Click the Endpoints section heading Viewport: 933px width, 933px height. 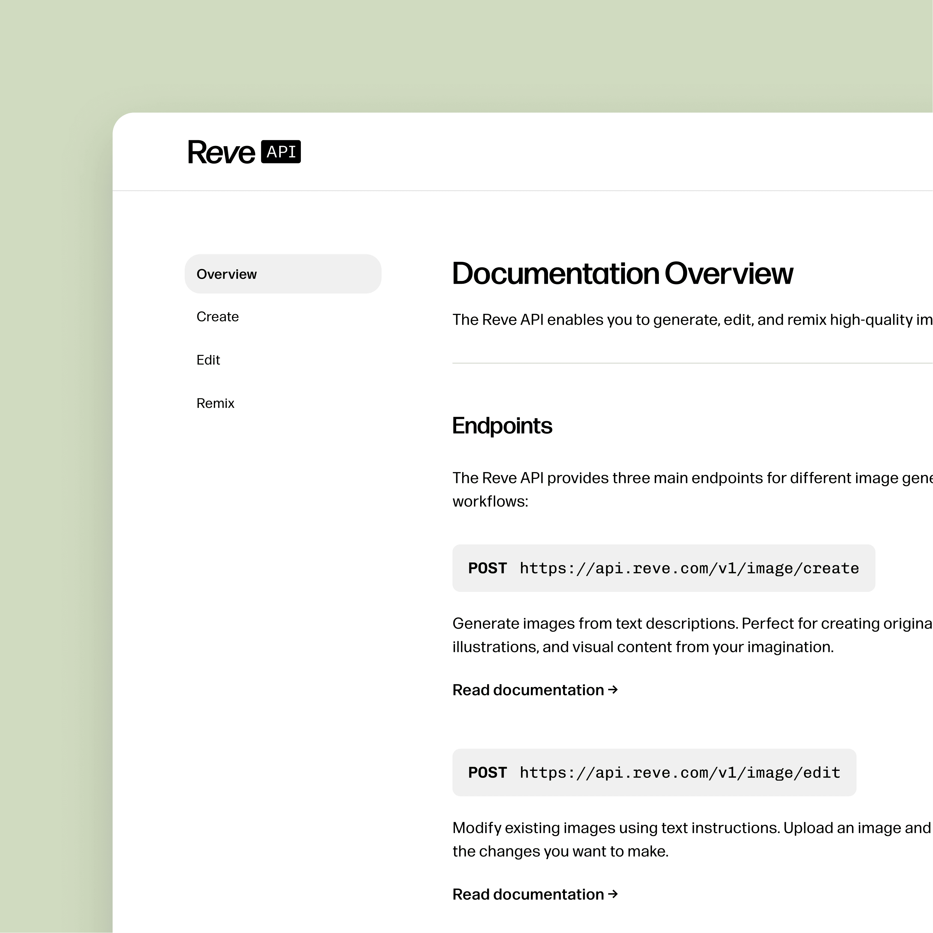pyautogui.click(x=502, y=426)
